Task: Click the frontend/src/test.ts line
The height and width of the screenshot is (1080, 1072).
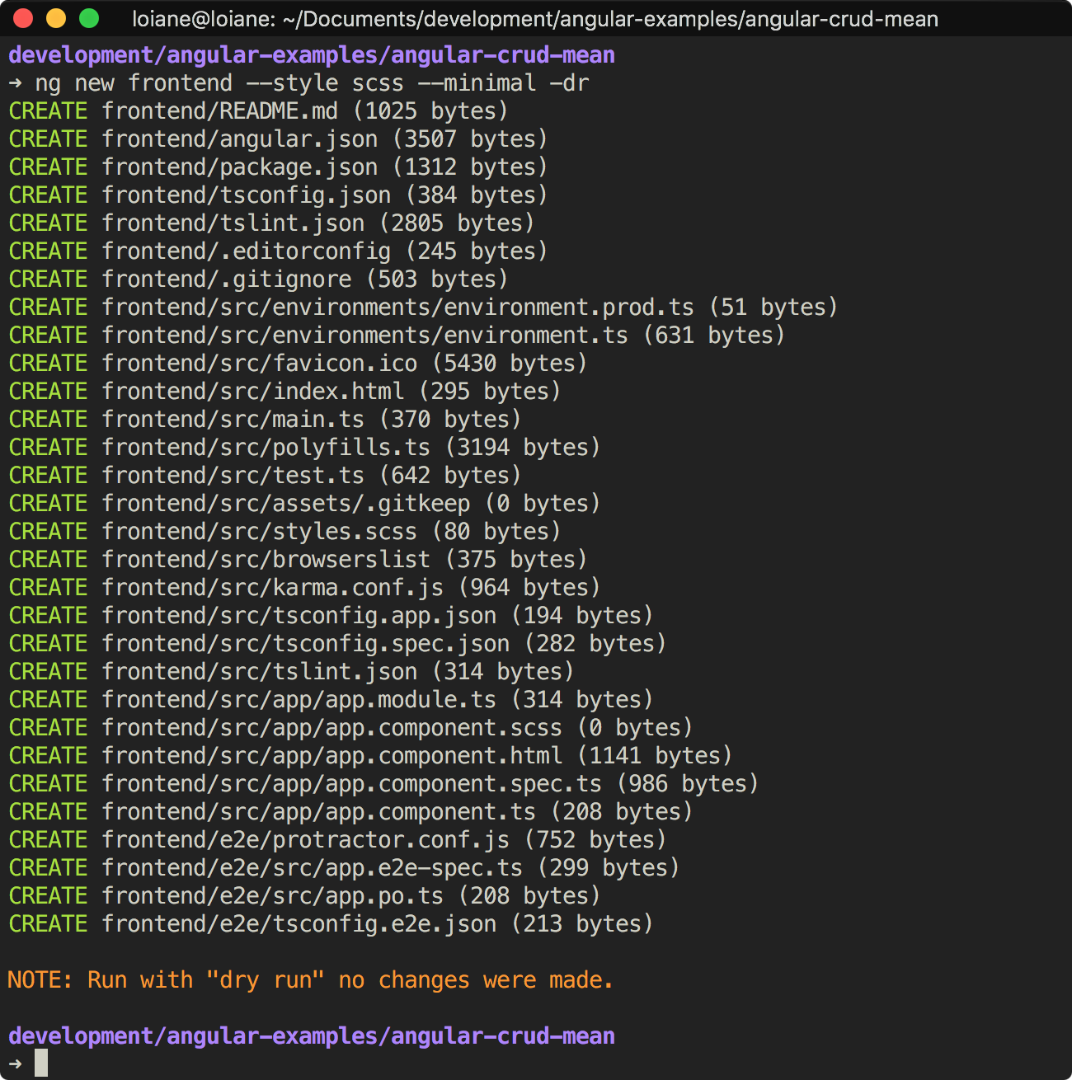Action: click(x=265, y=476)
